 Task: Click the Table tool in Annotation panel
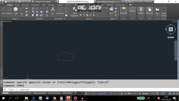(x=66, y=15)
